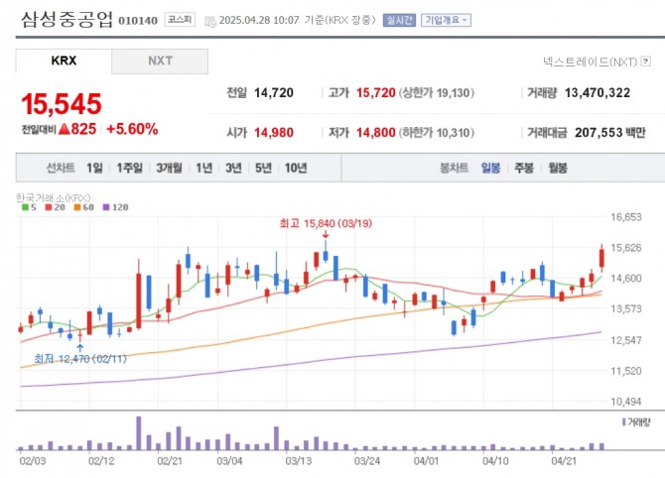Click the 상한가 19,130 text

click(x=437, y=93)
